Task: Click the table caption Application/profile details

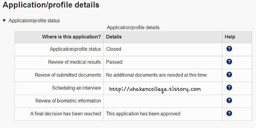Action: 133,28
